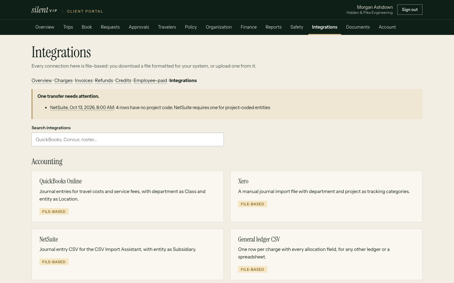Open the Book tab
The height and width of the screenshot is (283, 454).
(x=87, y=27)
